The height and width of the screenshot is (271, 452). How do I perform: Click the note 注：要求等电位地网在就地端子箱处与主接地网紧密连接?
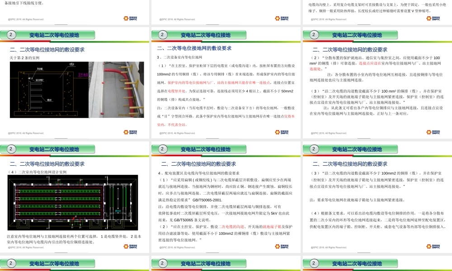(357, 200)
